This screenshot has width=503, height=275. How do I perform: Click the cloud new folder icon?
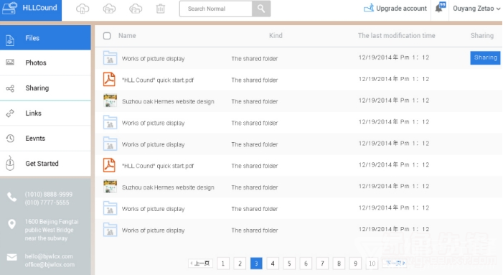point(109,9)
